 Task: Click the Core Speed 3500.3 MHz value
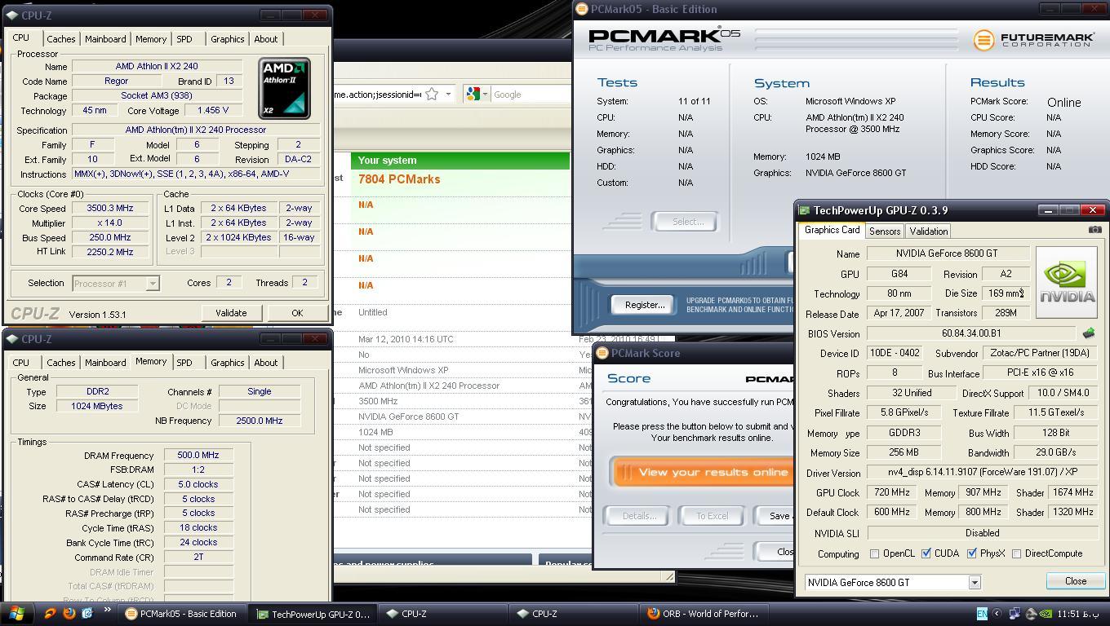point(109,209)
